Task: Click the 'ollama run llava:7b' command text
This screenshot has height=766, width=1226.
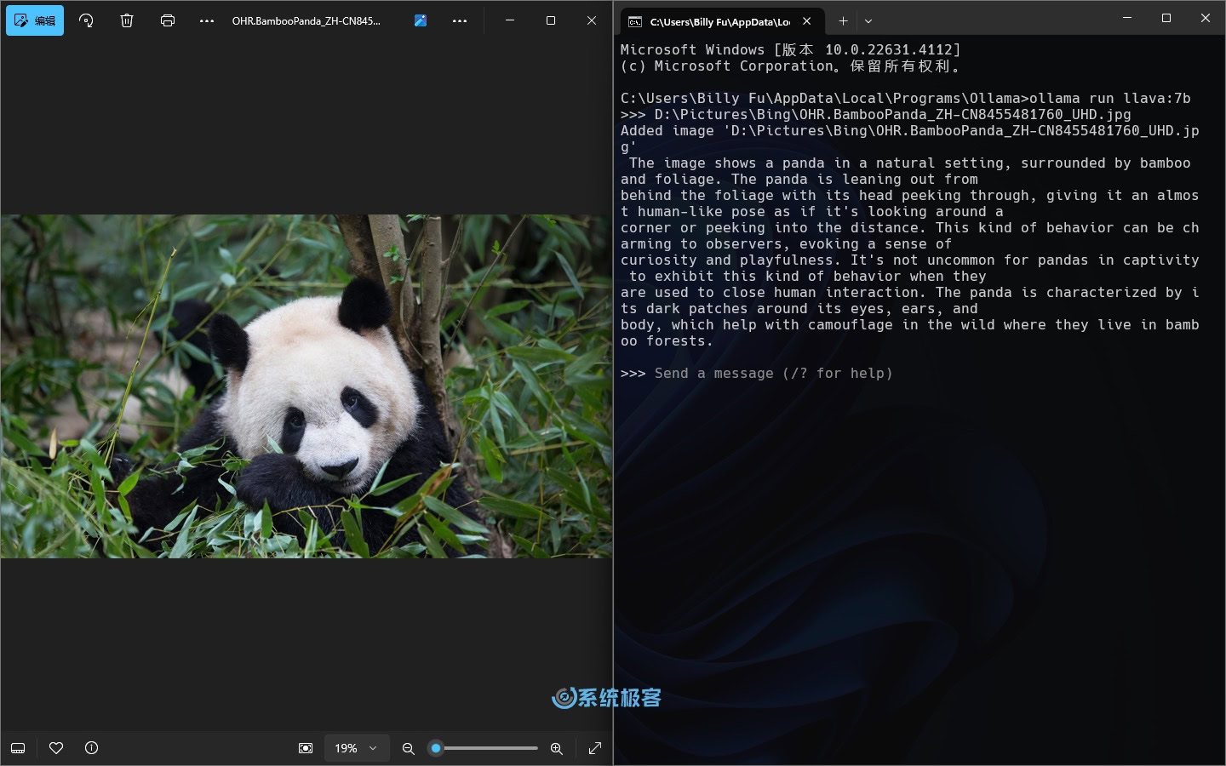Action: coord(1109,98)
